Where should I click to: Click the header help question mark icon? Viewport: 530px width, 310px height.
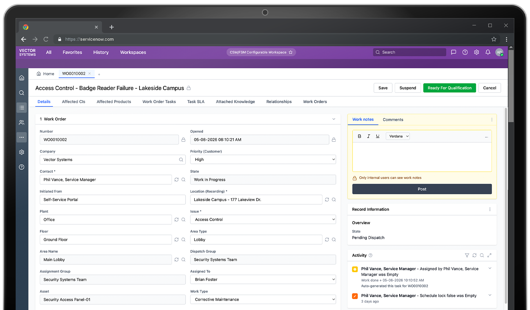(x=465, y=52)
